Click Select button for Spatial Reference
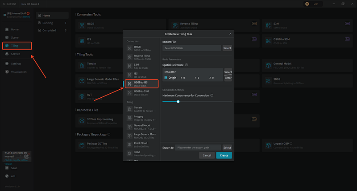Image resolution: width=357 pixels, height=191 pixels. [x=228, y=72]
